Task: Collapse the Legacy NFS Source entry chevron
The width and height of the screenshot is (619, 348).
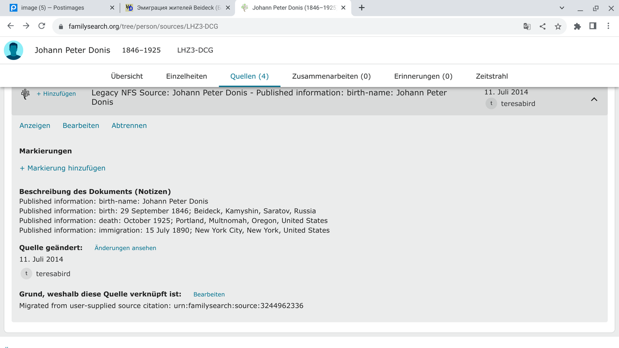Action: 594,99
